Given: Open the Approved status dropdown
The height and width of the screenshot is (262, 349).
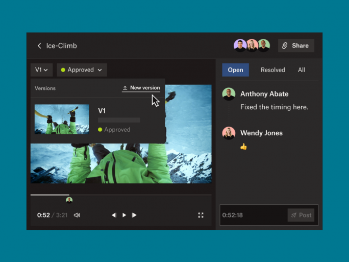Looking at the screenshot, I should (82, 70).
